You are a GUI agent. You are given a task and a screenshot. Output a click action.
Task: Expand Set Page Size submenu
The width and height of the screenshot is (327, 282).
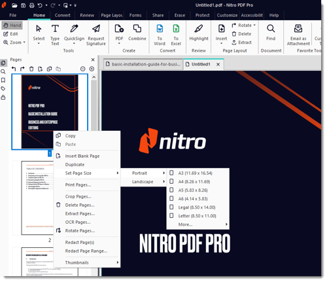click(87, 173)
